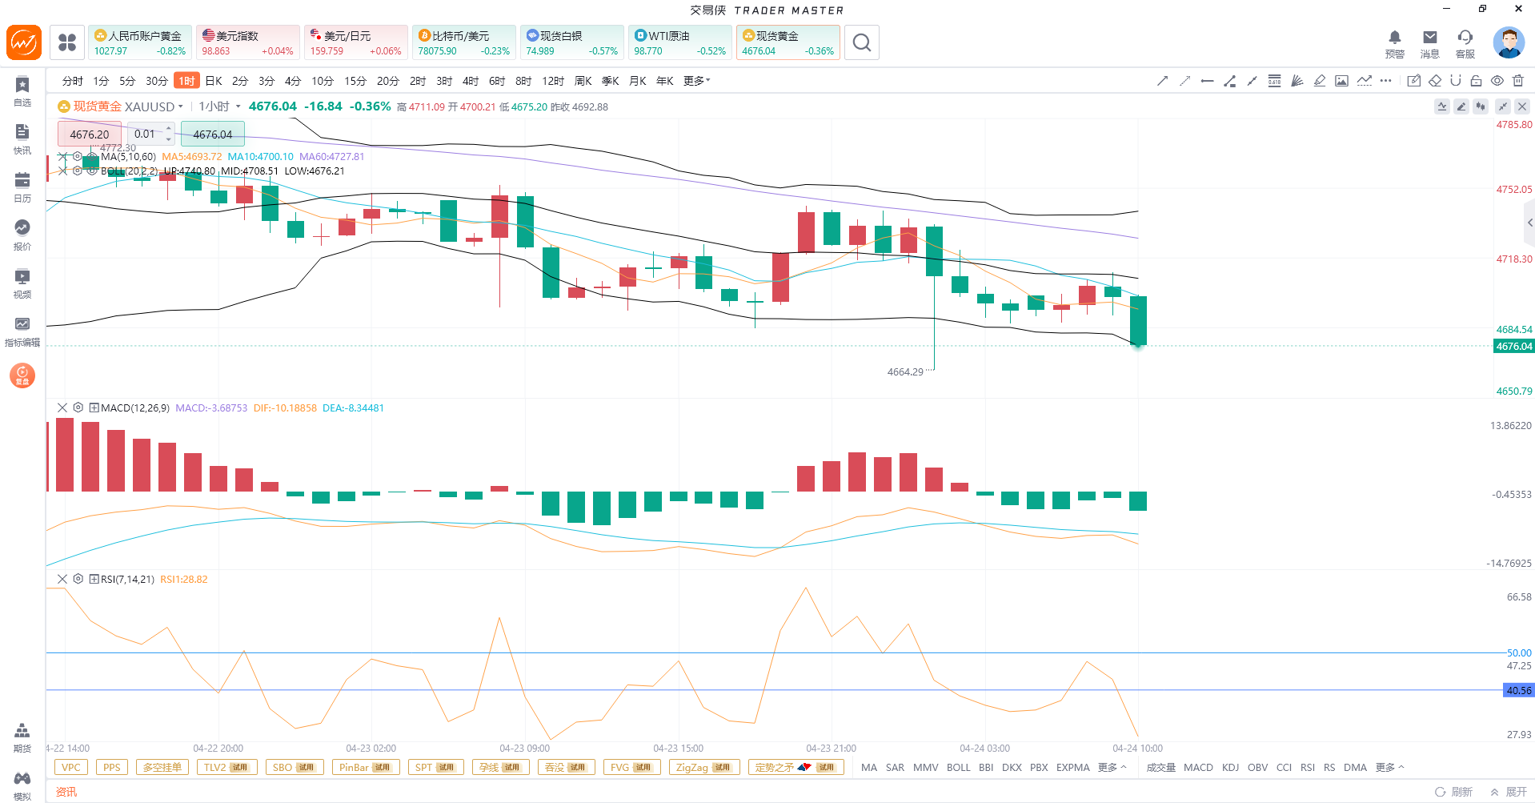This screenshot has width=1535, height=803.
Task: Open the 预警 alert bell icon
Action: click(x=1395, y=43)
